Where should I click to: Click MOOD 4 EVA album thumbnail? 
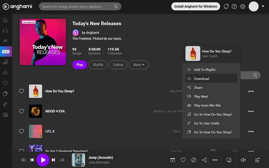click(36, 111)
